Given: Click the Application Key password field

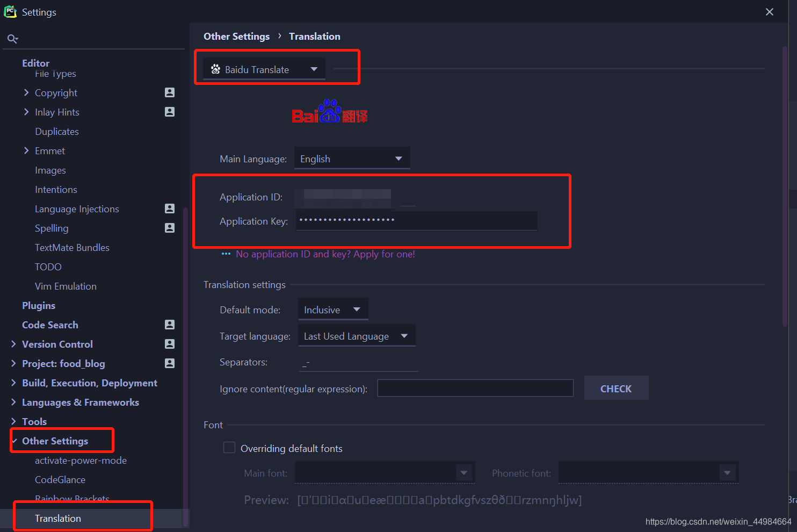Looking at the screenshot, I should tap(416, 220).
